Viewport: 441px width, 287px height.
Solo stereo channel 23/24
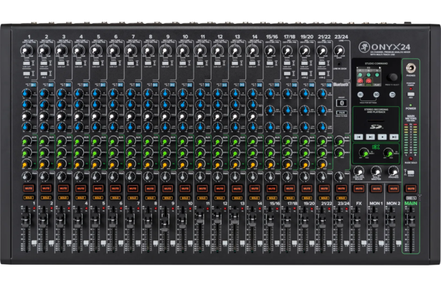tap(341, 198)
